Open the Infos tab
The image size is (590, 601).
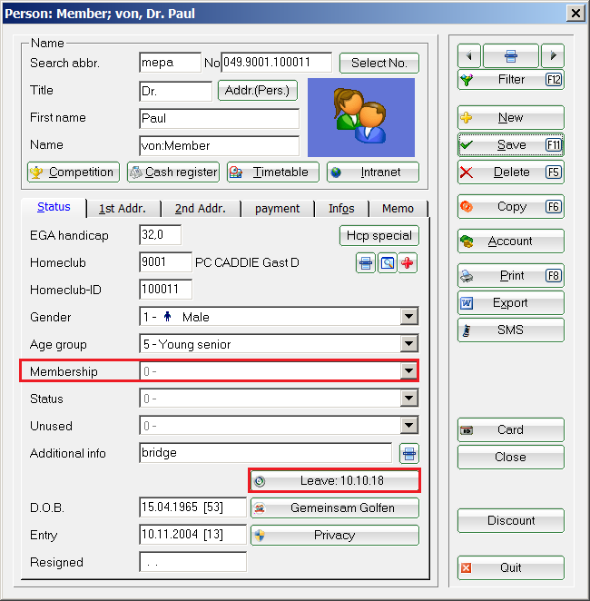341,209
